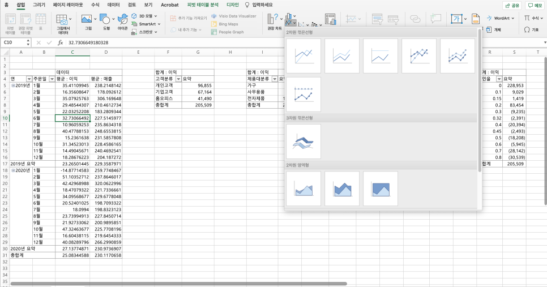Open the 고객분류 filter dropdown
This screenshot has width=547, height=287.
click(x=178, y=79)
